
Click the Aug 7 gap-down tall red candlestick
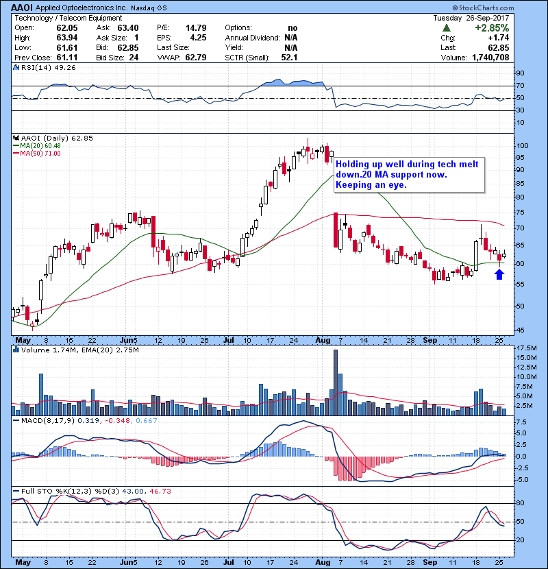coord(336,230)
